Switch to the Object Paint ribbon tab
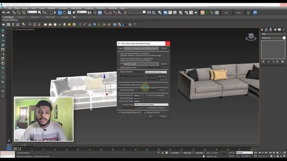287x161 pixels. (x=50, y=17)
